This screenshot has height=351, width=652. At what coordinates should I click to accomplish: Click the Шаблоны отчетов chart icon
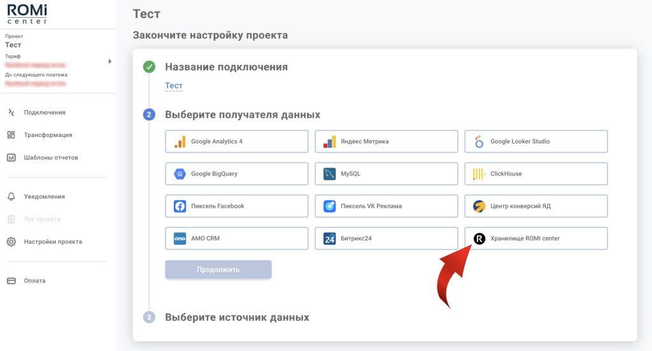11,157
